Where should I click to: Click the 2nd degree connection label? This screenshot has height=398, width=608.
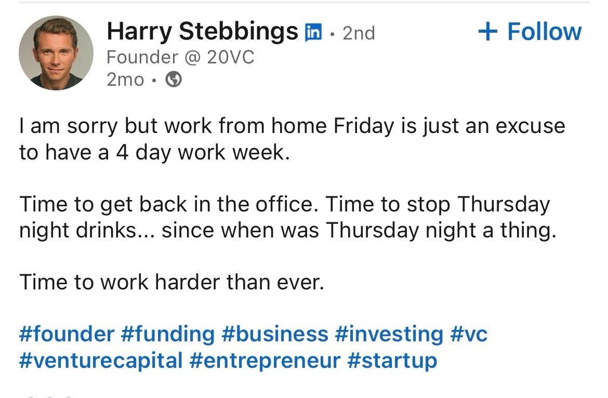pyautogui.click(x=359, y=33)
